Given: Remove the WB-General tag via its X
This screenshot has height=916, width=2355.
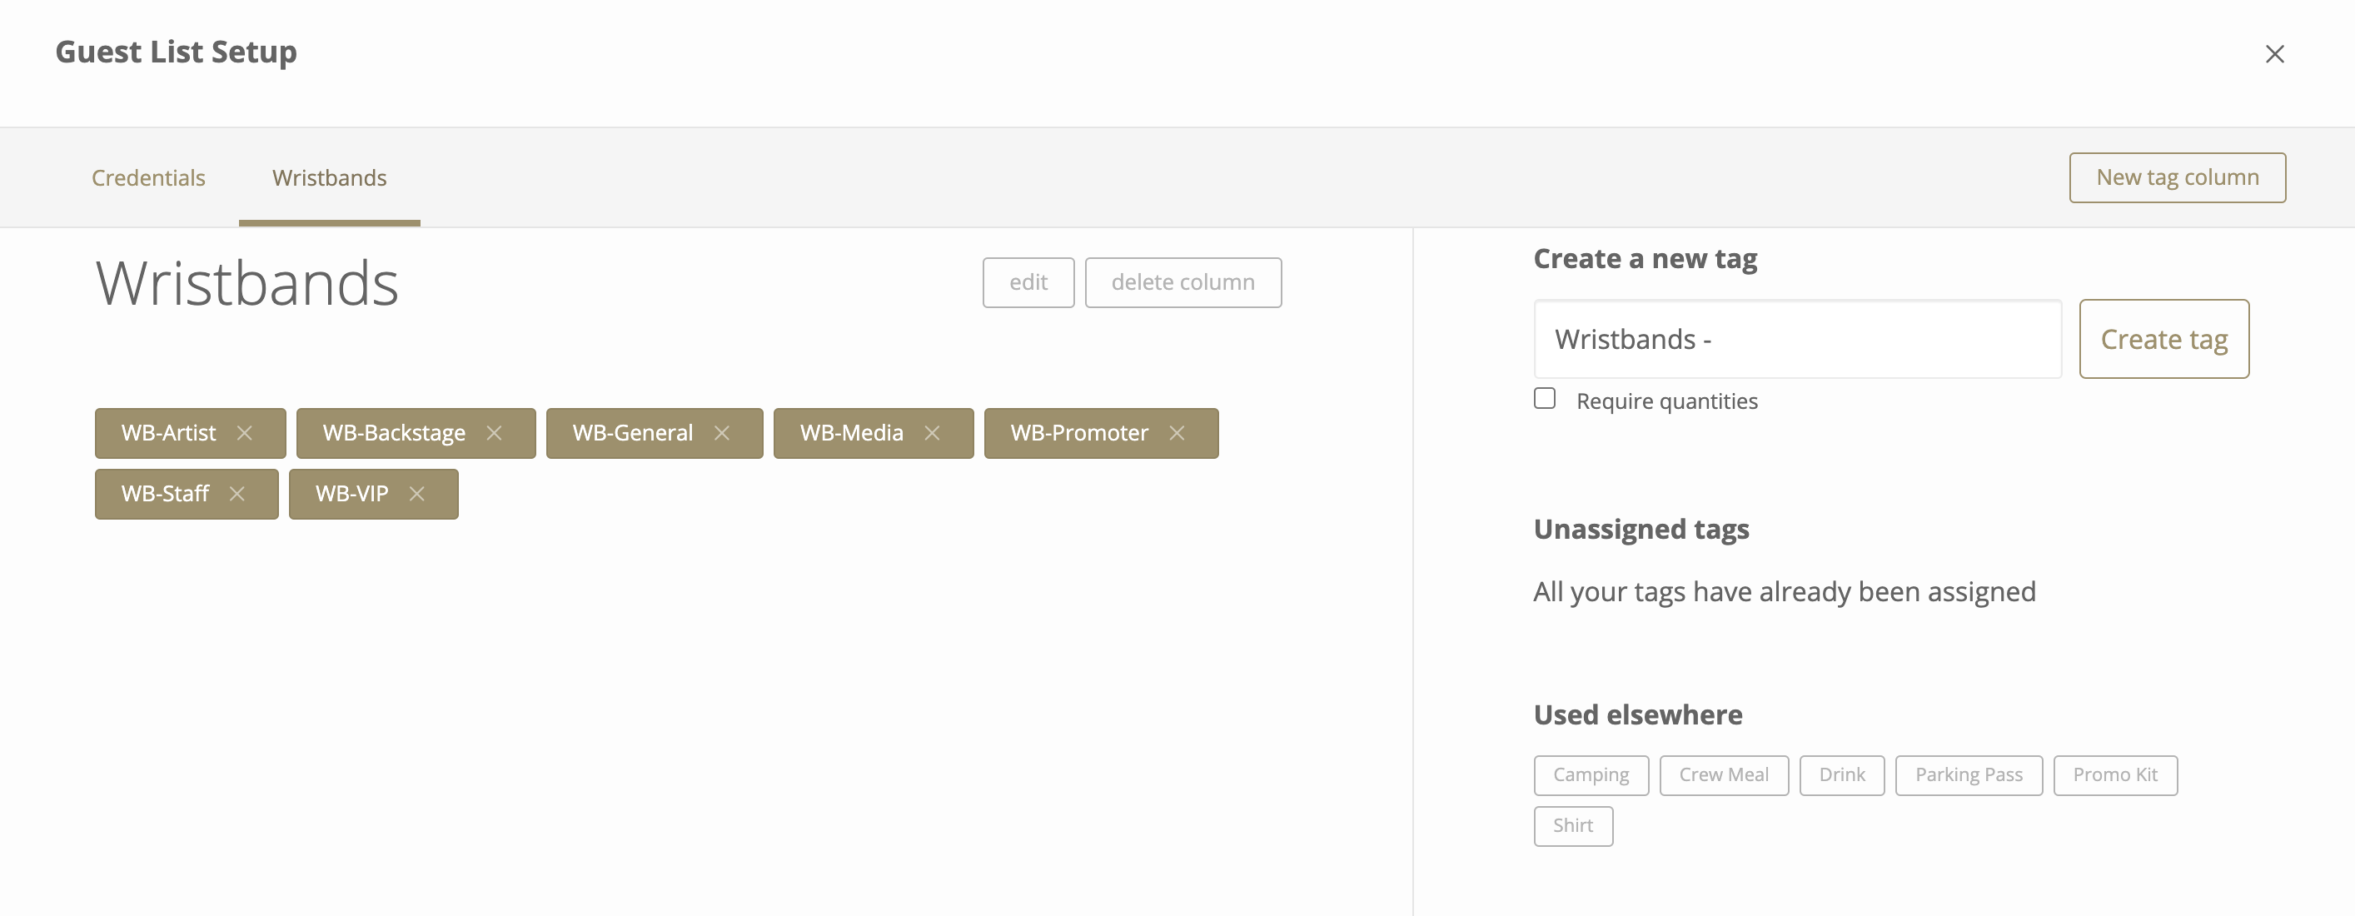Looking at the screenshot, I should pyautogui.click(x=721, y=433).
